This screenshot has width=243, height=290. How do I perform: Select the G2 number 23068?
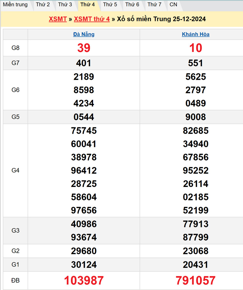tap(196, 251)
